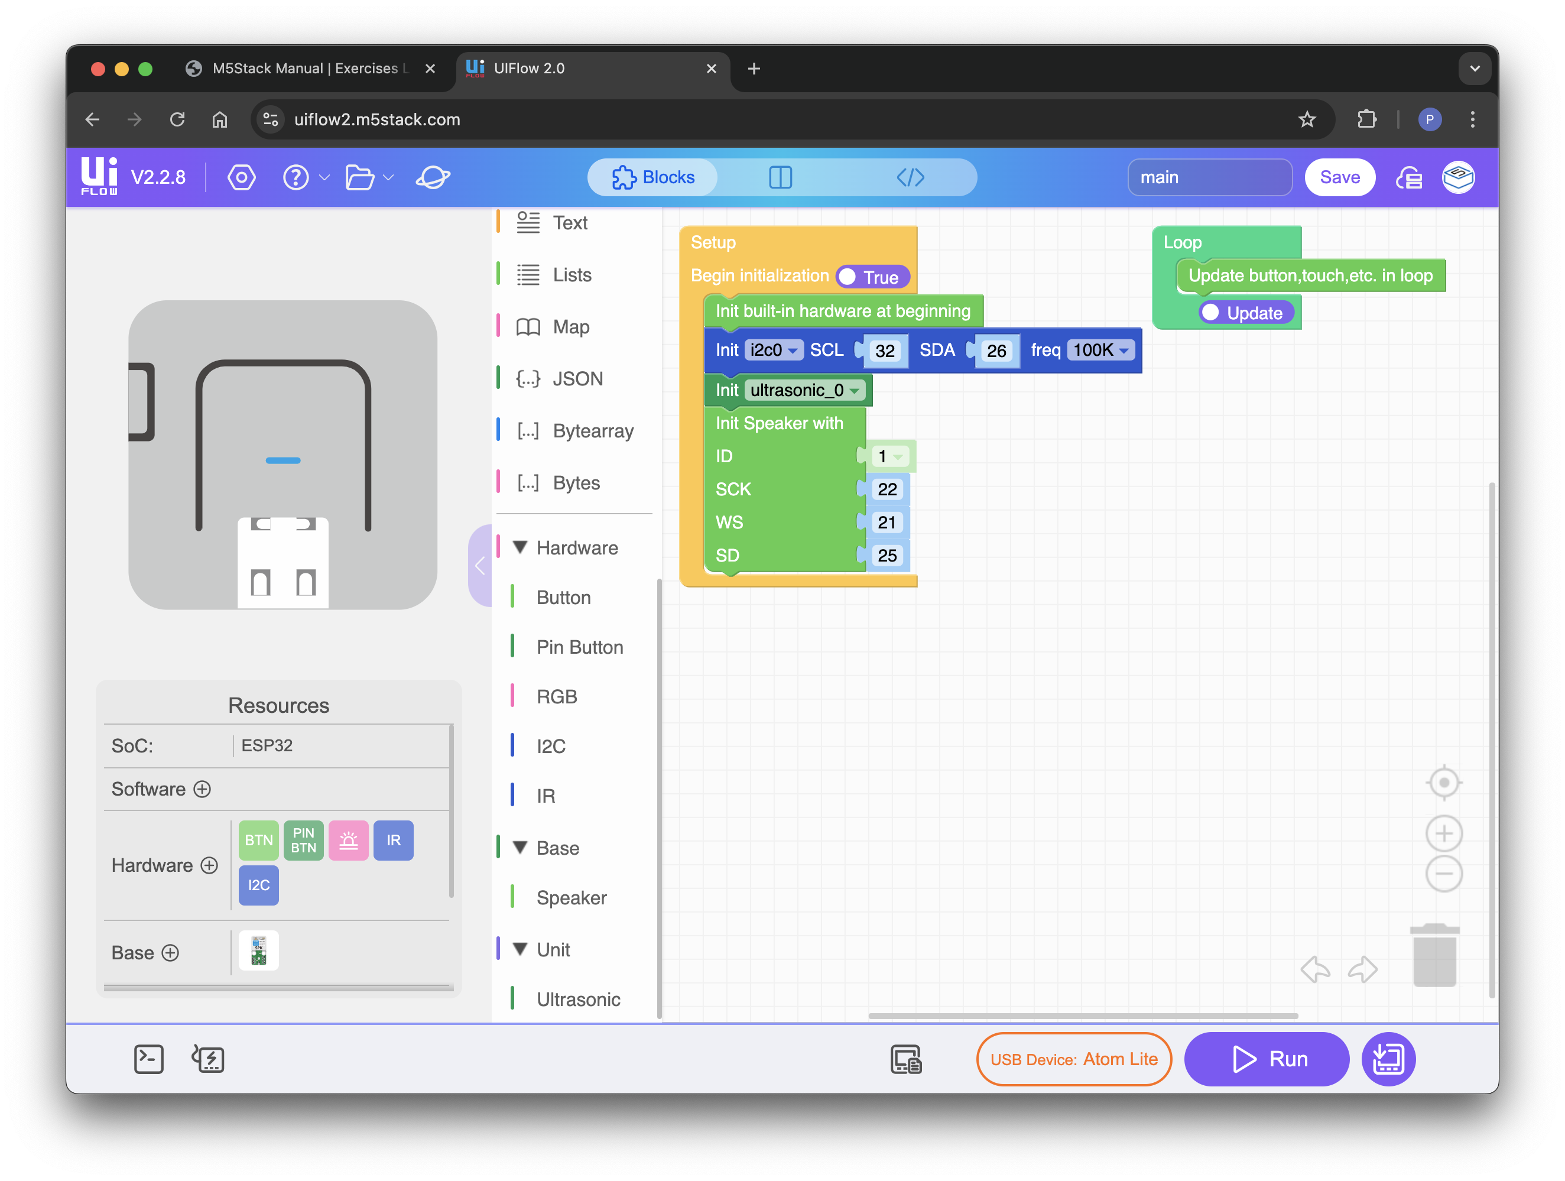Open the Ultrasonic unit category
1565x1181 pixels.
click(x=578, y=999)
